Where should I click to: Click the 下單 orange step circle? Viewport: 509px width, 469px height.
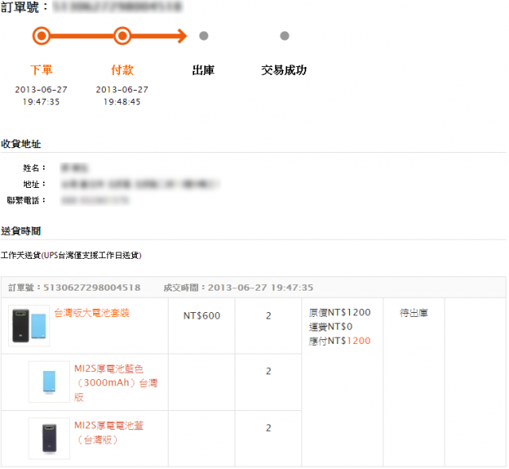(41, 36)
